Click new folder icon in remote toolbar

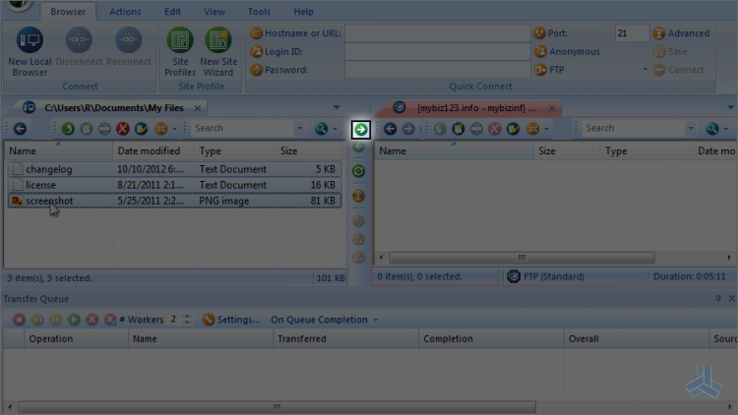point(458,129)
